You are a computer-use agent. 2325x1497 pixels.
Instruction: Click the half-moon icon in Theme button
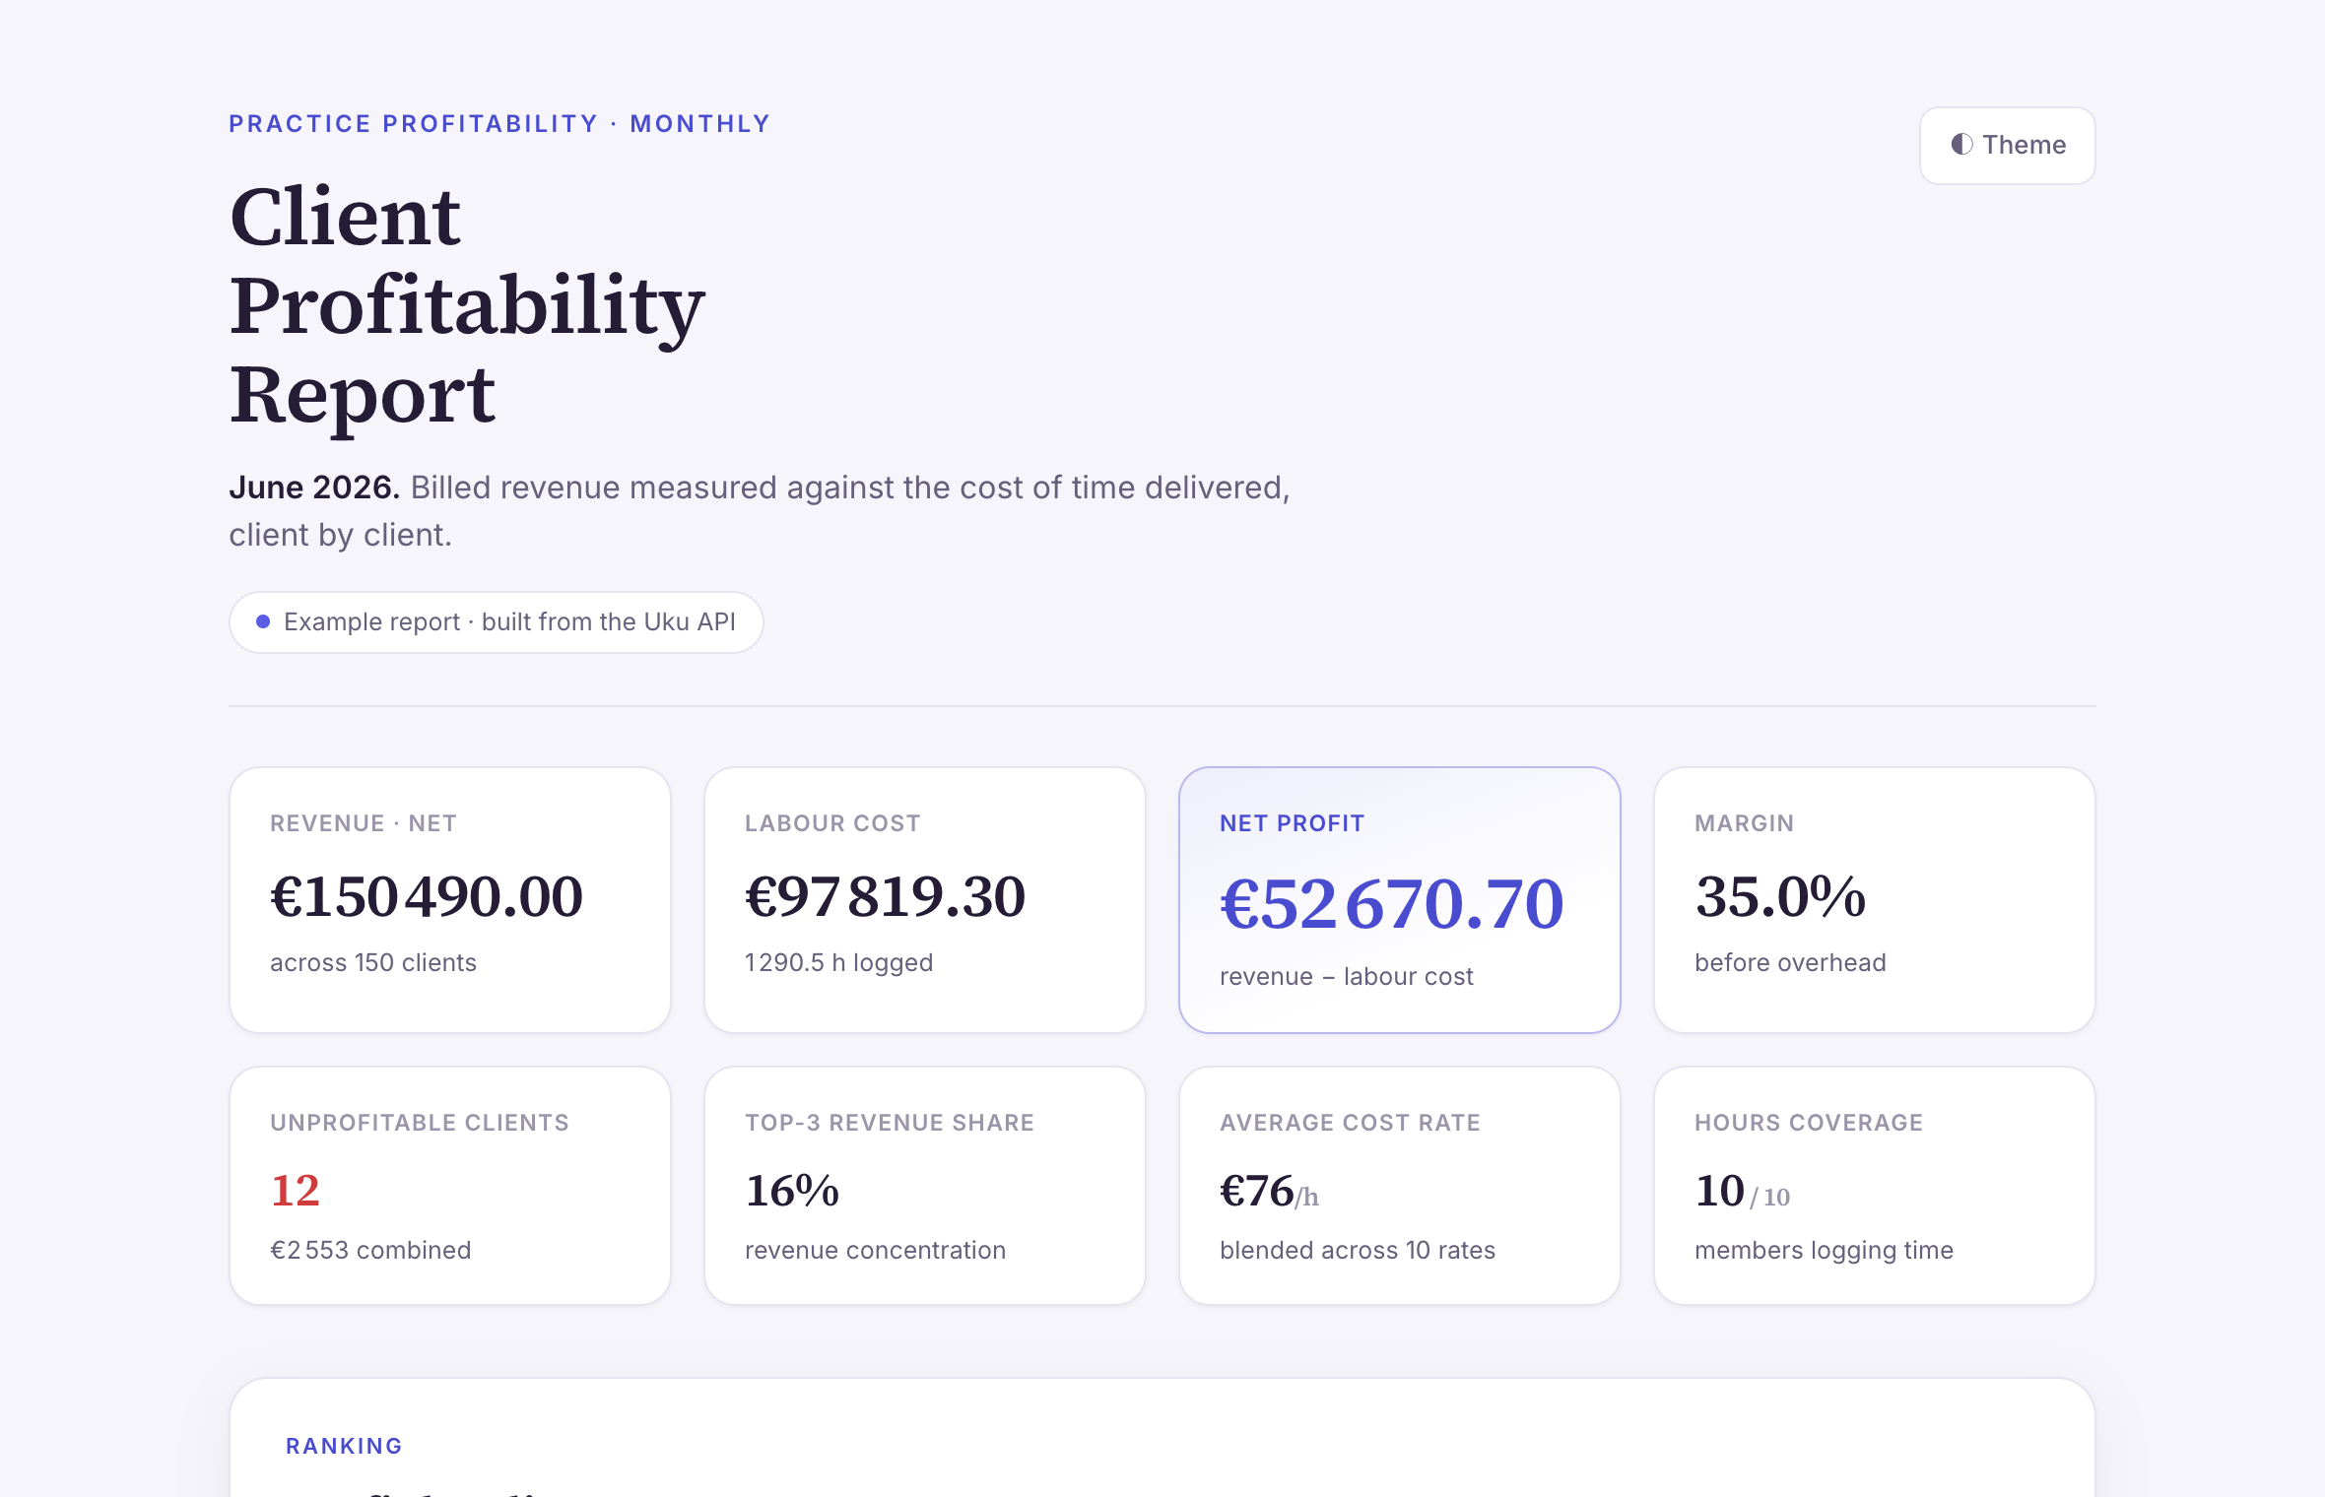point(1961,145)
